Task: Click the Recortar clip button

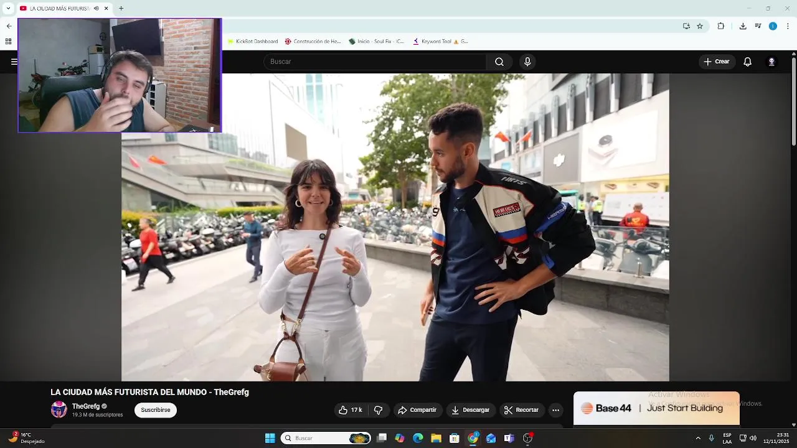Action: 522,410
